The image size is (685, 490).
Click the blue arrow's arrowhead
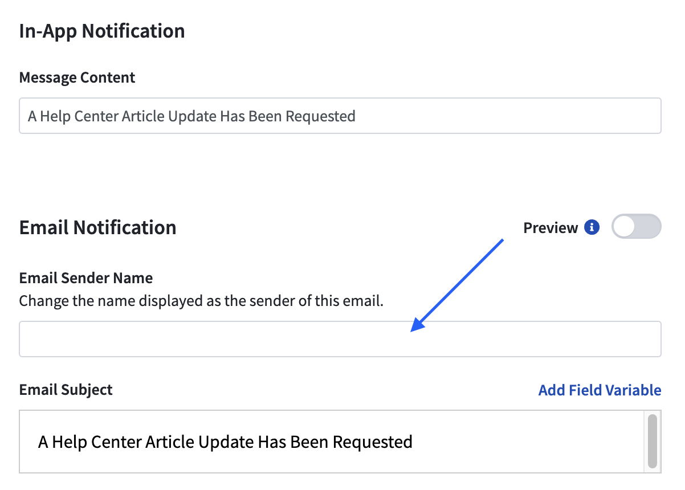(418, 323)
